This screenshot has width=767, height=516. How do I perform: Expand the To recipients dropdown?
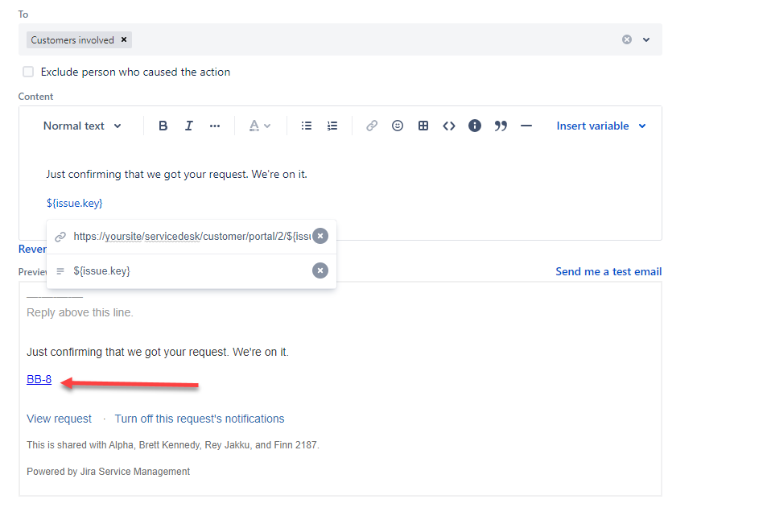pyautogui.click(x=646, y=39)
